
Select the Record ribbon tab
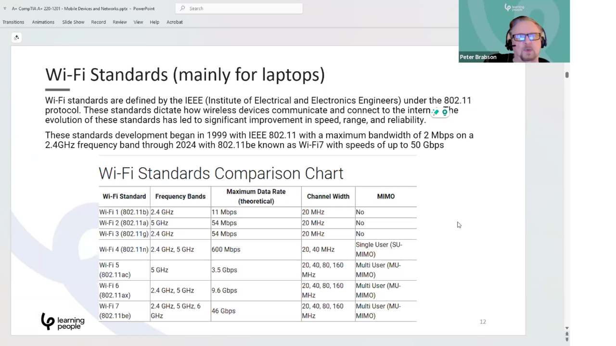click(x=98, y=22)
